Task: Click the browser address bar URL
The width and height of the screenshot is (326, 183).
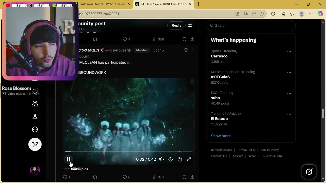Action: [x=99, y=14]
